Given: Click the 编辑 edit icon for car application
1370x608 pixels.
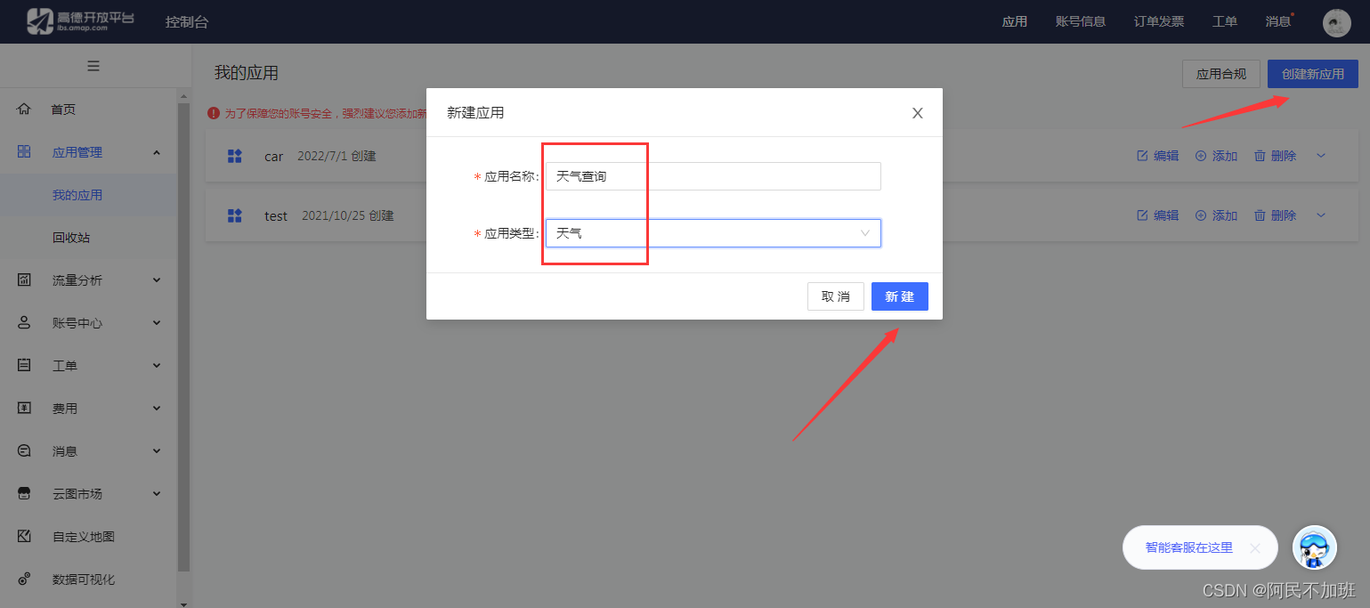Looking at the screenshot, I should coord(1141,155).
